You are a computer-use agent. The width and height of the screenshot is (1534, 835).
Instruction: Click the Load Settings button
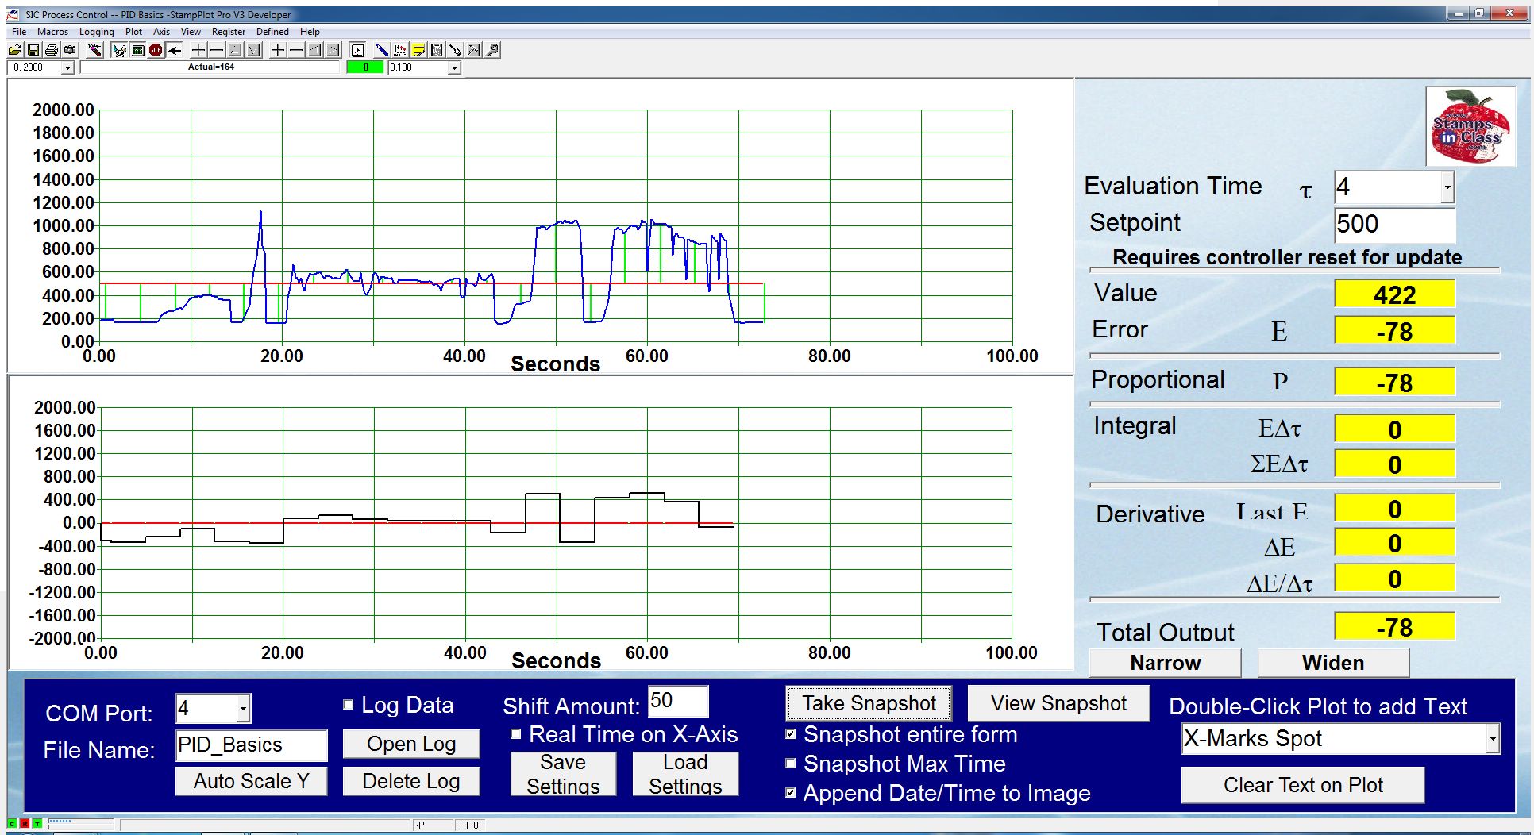coord(685,774)
